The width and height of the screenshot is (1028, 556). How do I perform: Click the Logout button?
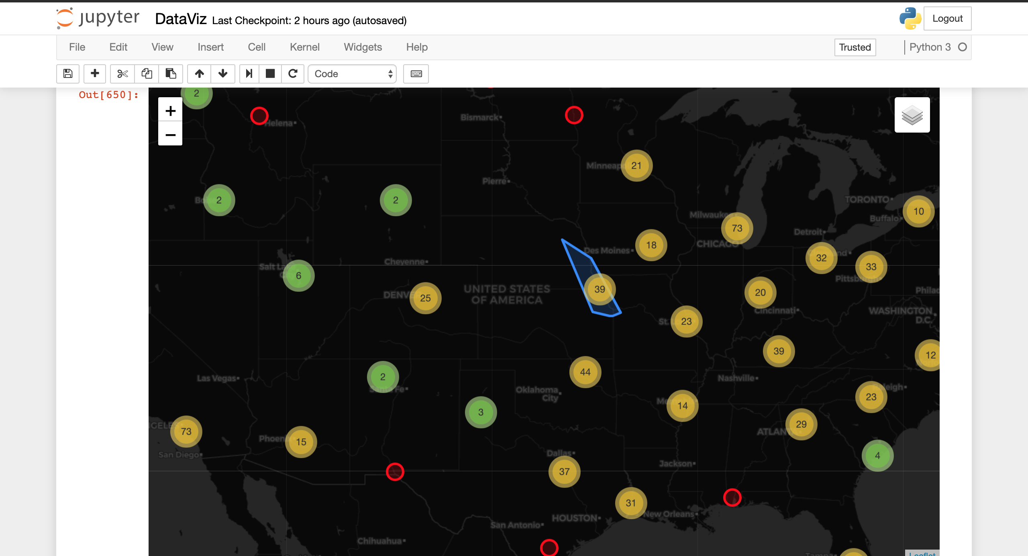pos(947,18)
